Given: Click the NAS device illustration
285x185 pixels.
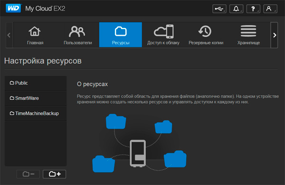Looking at the screenshot, I should click(x=138, y=153).
